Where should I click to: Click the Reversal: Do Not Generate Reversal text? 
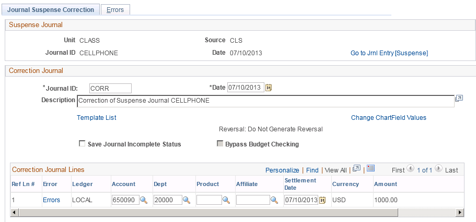[x=271, y=129]
